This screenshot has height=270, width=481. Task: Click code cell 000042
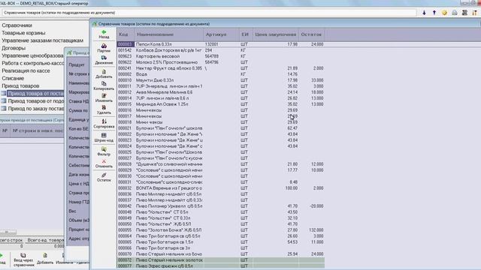tap(125, 206)
